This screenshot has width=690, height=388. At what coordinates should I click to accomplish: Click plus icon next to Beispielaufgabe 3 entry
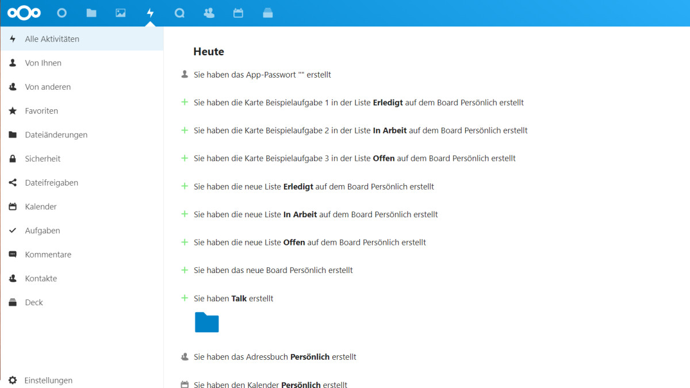point(185,158)
